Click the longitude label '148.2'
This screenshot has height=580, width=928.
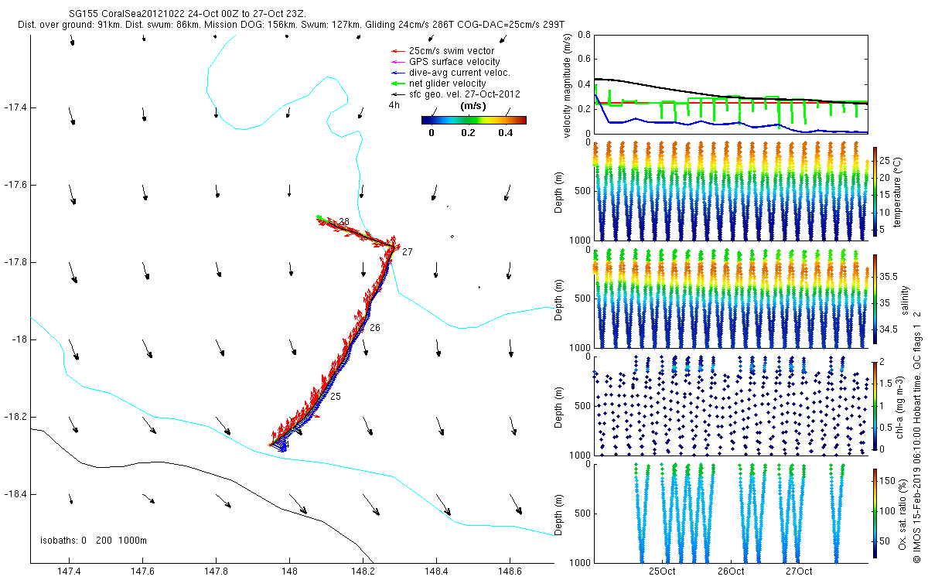coord(363,571)
